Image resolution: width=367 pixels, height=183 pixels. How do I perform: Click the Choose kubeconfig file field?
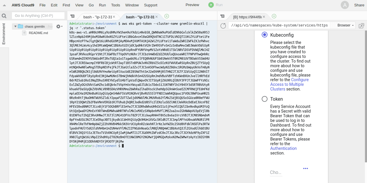276,173
